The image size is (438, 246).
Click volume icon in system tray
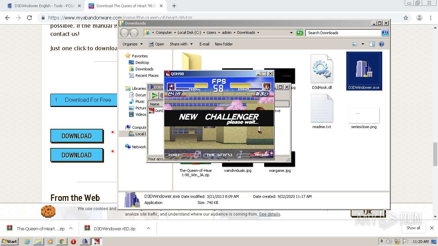click(389, 242)
